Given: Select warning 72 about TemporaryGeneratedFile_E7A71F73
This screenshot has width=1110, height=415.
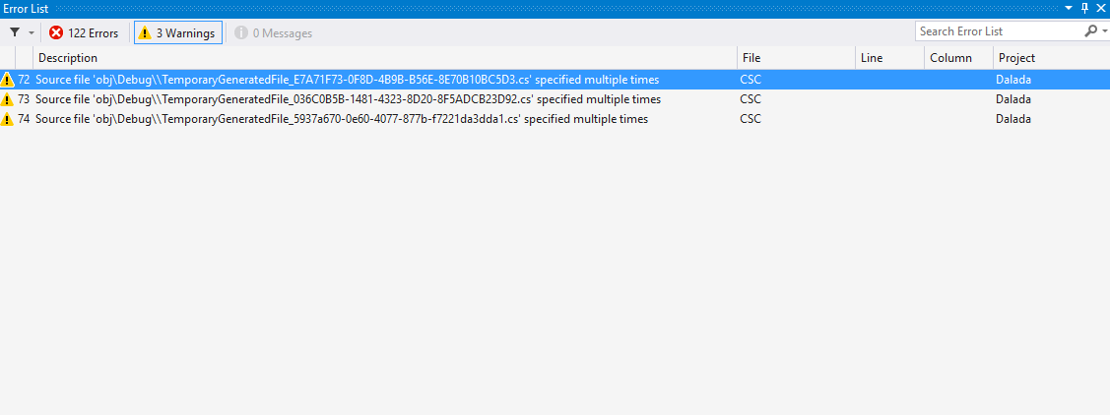Looking at the screenshot, I should click(555, 80).
